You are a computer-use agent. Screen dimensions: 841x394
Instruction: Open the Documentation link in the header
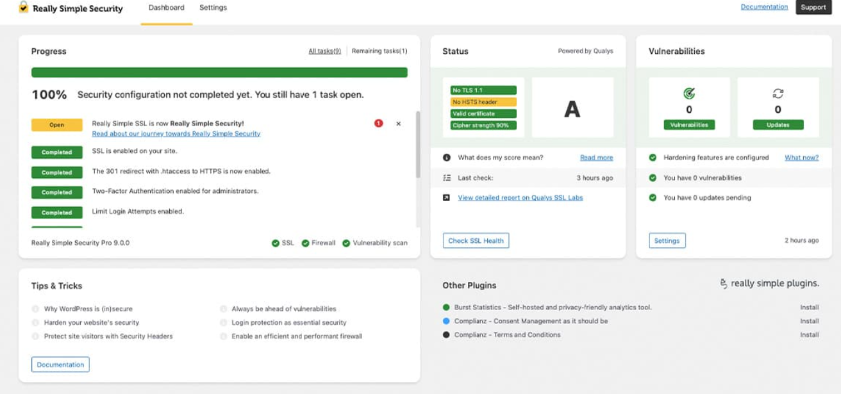pos(764,7)
